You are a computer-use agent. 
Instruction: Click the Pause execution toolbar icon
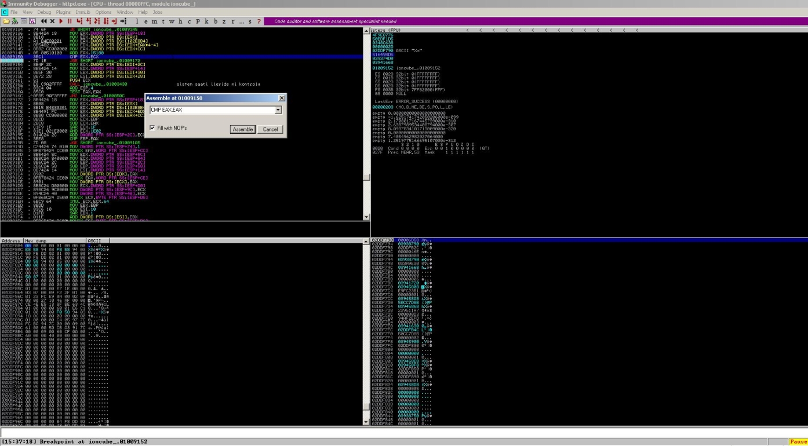(70, 21)
